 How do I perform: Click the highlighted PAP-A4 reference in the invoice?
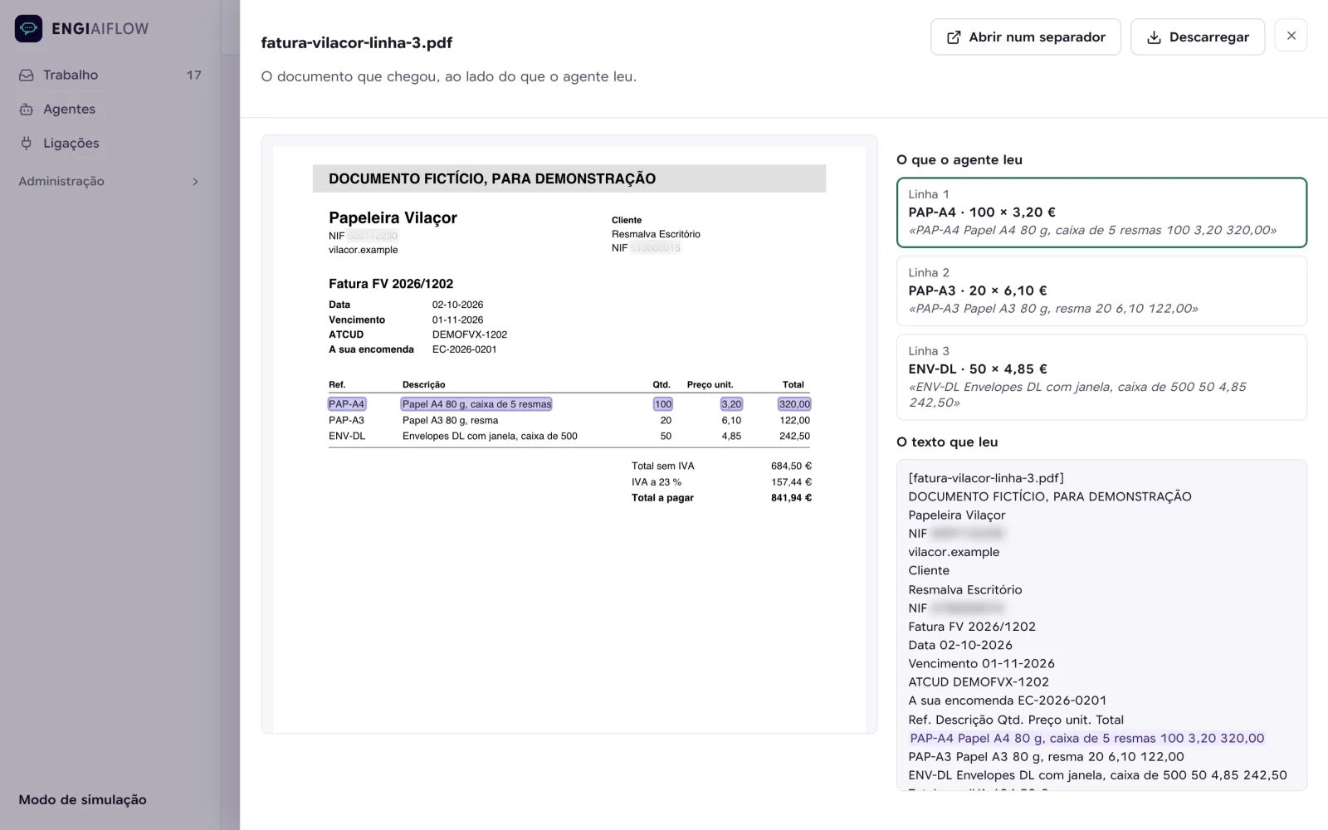pyautogui.click(x=346, y=404)
